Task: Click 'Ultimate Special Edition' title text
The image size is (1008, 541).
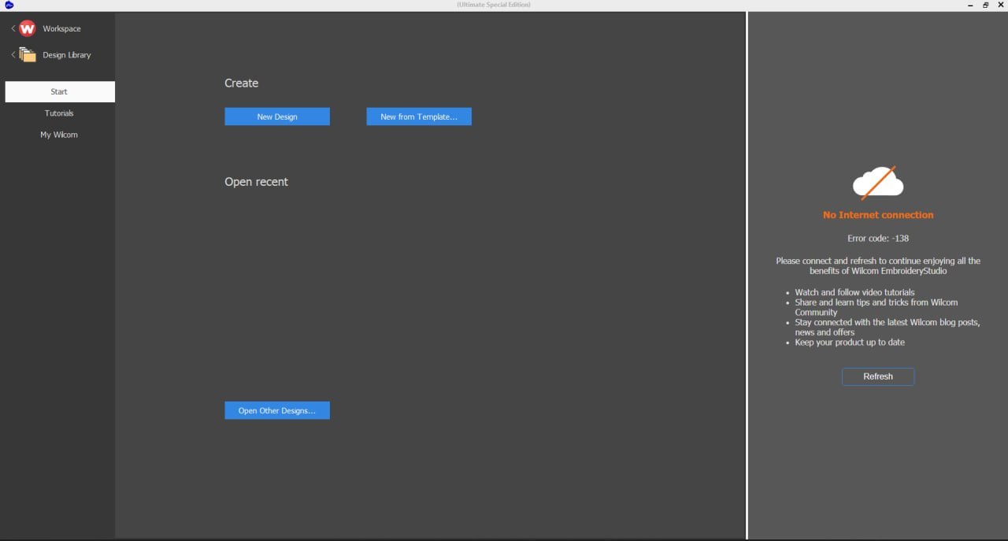Action: 494,5
